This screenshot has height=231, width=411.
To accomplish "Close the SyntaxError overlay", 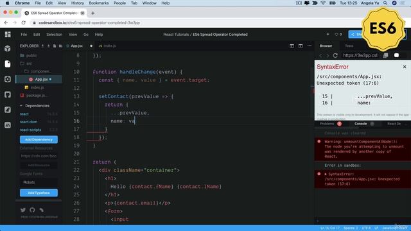I will (405, 67).
